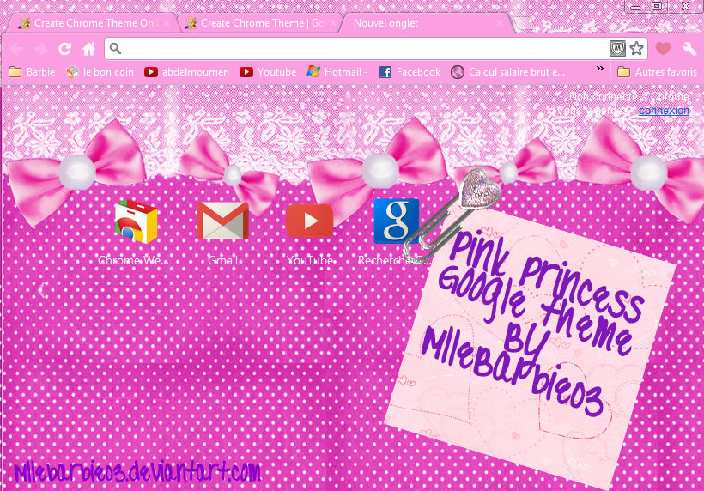Maximize the Chrome window
704x491 pixels.
click(x=657, y=6)
